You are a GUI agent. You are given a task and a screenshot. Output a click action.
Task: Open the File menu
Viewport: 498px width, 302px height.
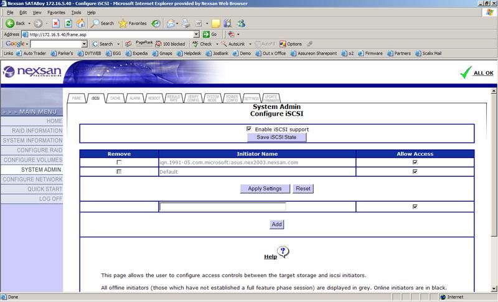[10, 12]
